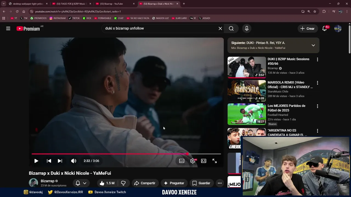351x197 pixels.
Task: Open subscription notification bell dropdown
Action: tap(81, 183)
